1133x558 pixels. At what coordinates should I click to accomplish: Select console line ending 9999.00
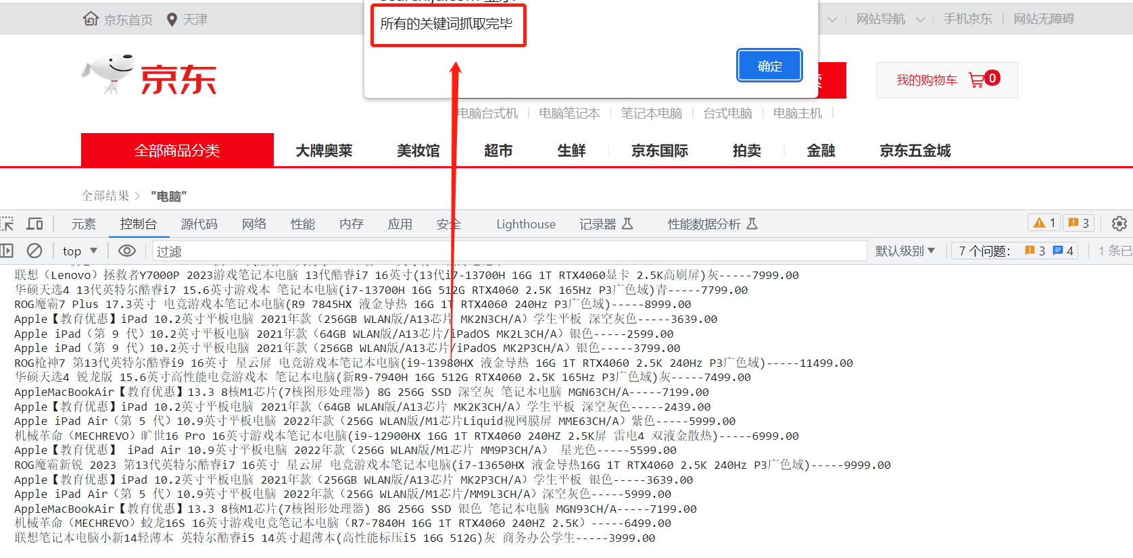[x=452, y=465]
